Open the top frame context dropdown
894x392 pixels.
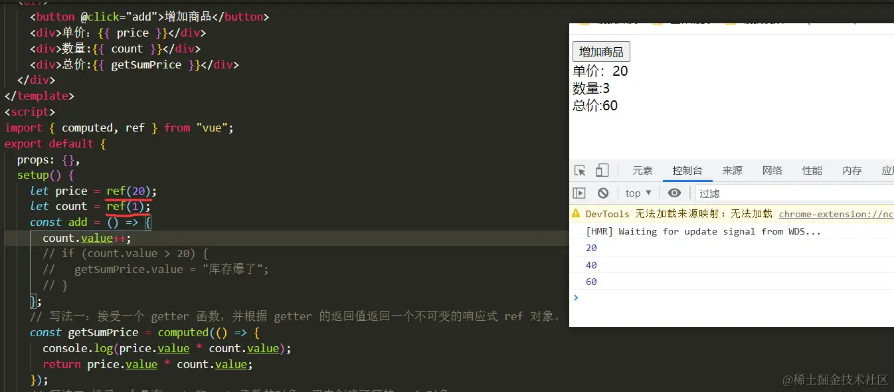pos(636,193)
